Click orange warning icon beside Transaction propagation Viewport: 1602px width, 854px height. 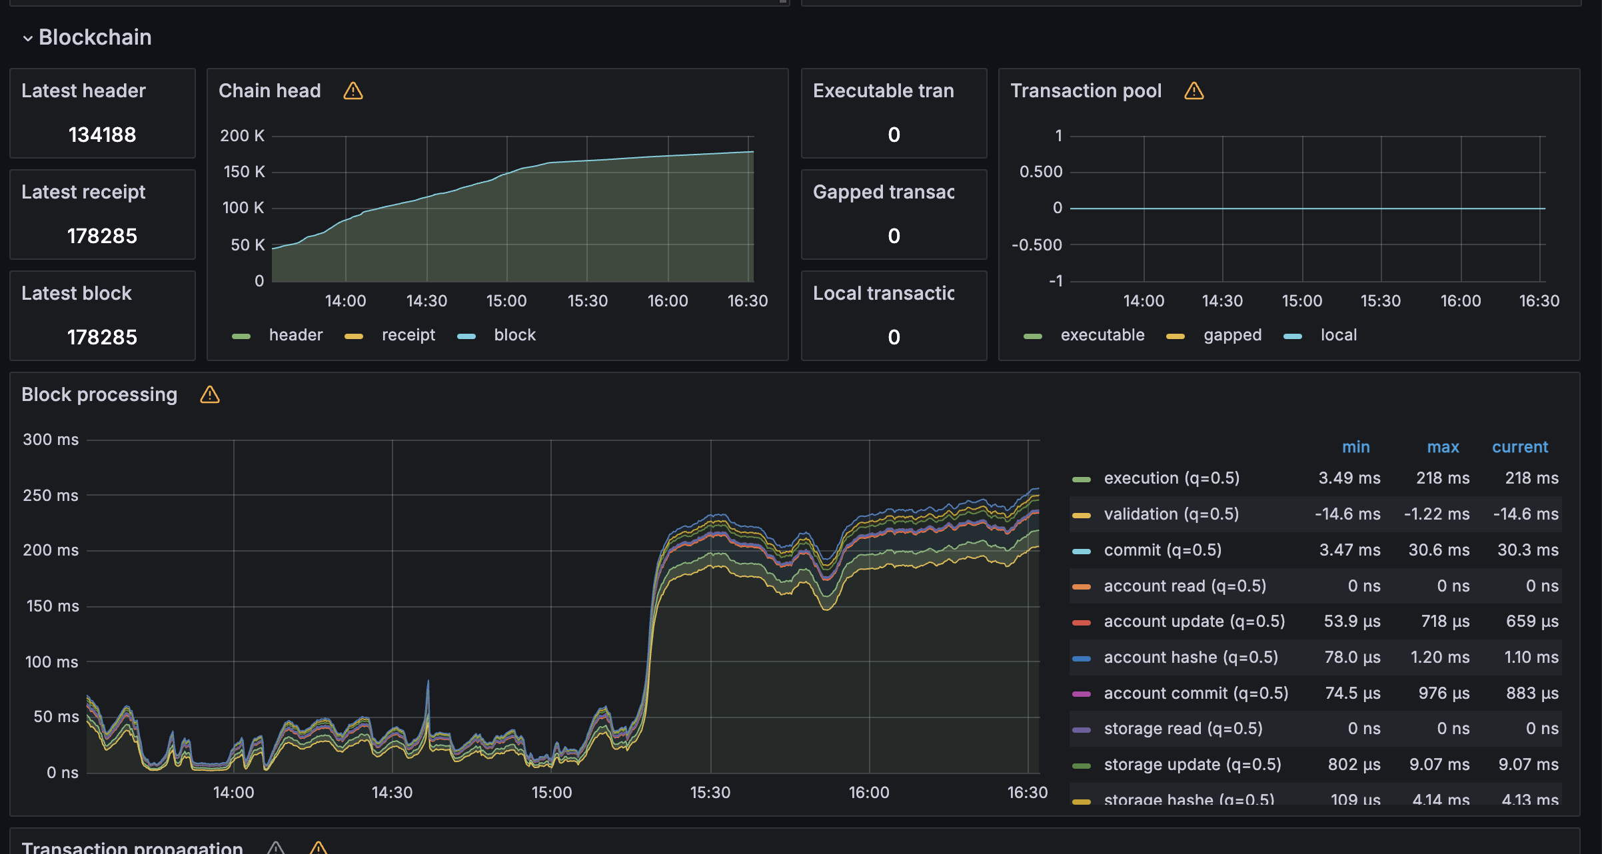[319, 847]
